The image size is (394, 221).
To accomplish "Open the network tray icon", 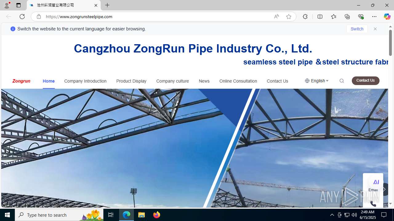I will (x=347, y=215).
